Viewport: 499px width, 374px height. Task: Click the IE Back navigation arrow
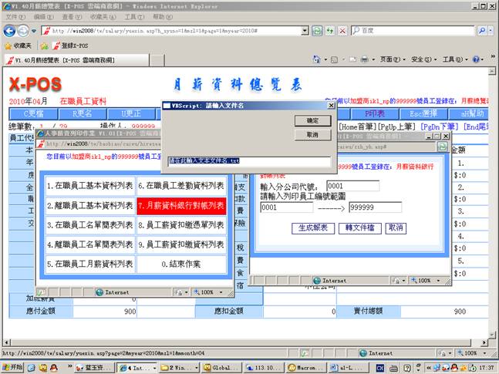point(9,30)
